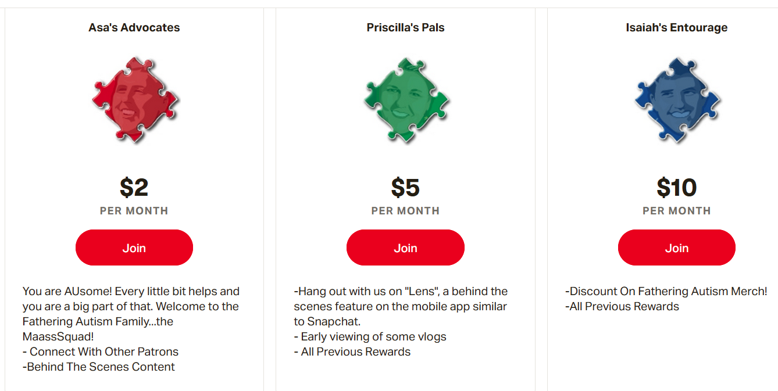The height and width of the screenshot is (391, 778).
Task: Open the Asa's Advocates tier title
Action: (x=134, y=27)
